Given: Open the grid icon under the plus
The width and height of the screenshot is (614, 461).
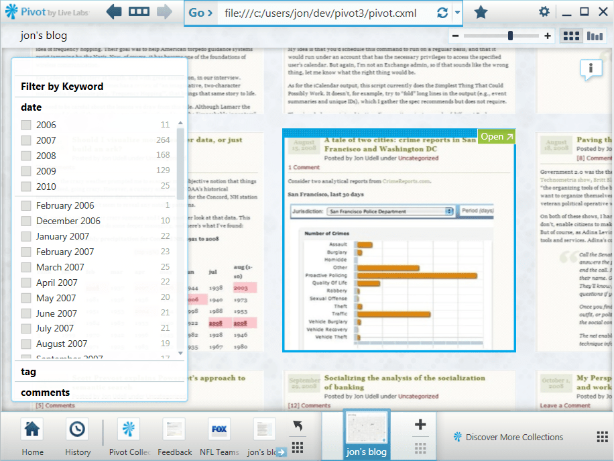Looking at the screenshot, I should click(420, 448).
